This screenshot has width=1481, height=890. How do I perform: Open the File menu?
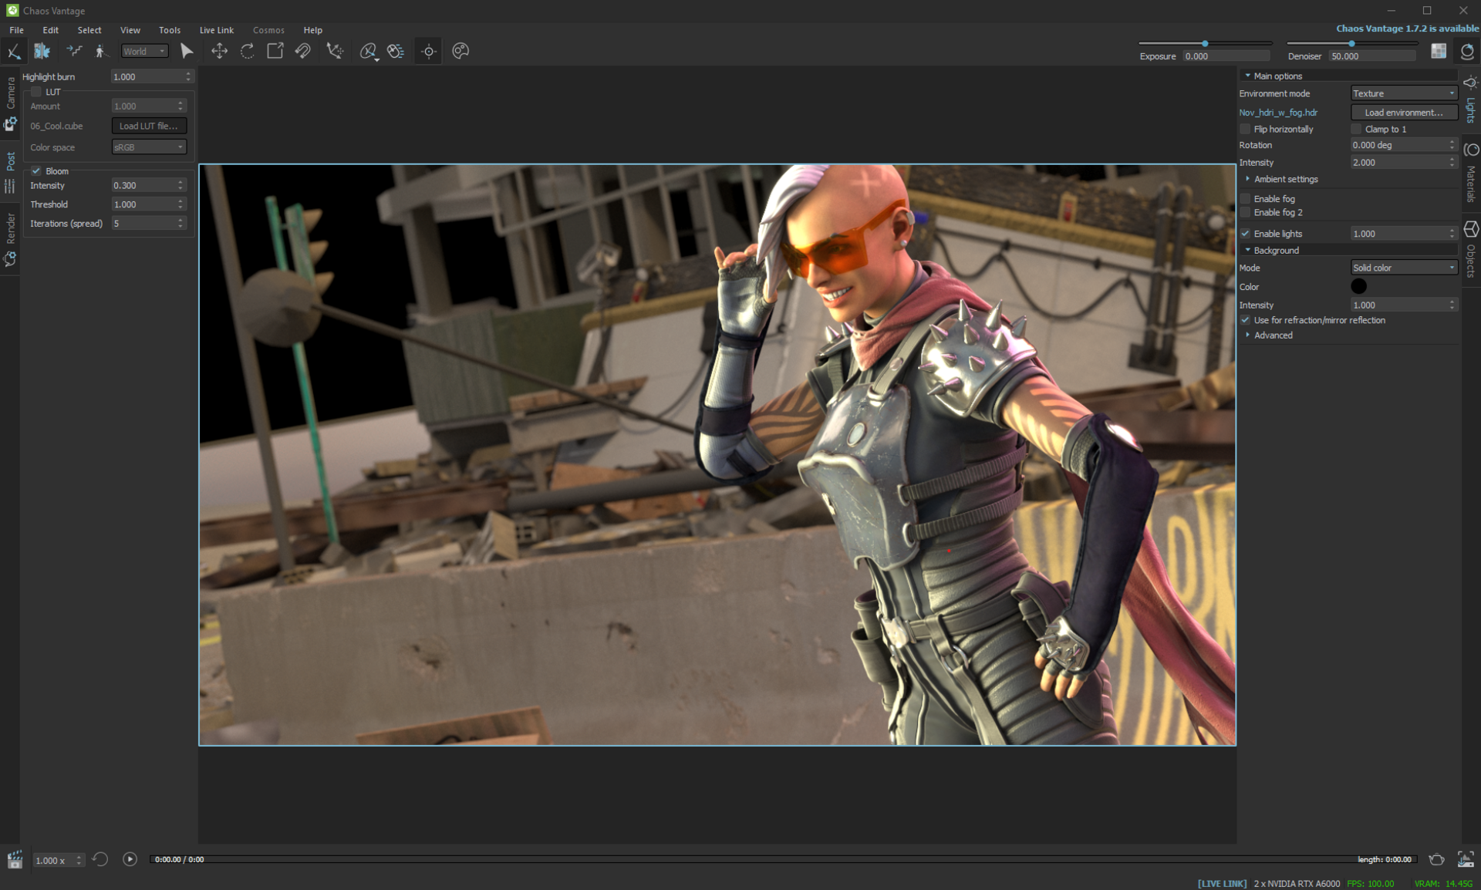[x=16, y=30]
